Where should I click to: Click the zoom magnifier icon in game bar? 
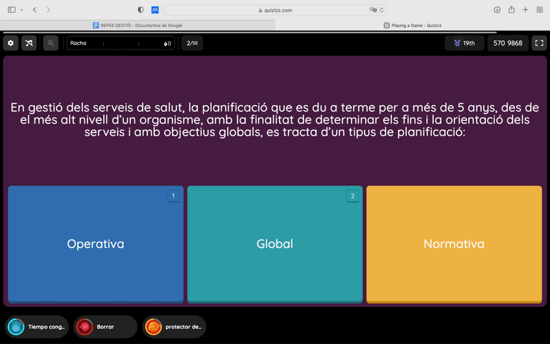(x=51, y=43)
